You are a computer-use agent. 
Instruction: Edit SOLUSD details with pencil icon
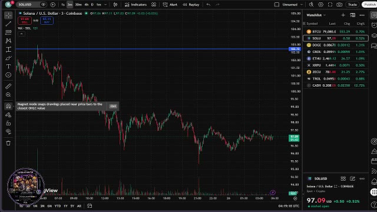click(352, 178)
